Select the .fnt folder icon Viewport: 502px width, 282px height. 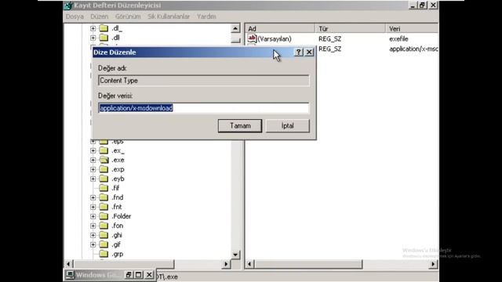[104, 207]
